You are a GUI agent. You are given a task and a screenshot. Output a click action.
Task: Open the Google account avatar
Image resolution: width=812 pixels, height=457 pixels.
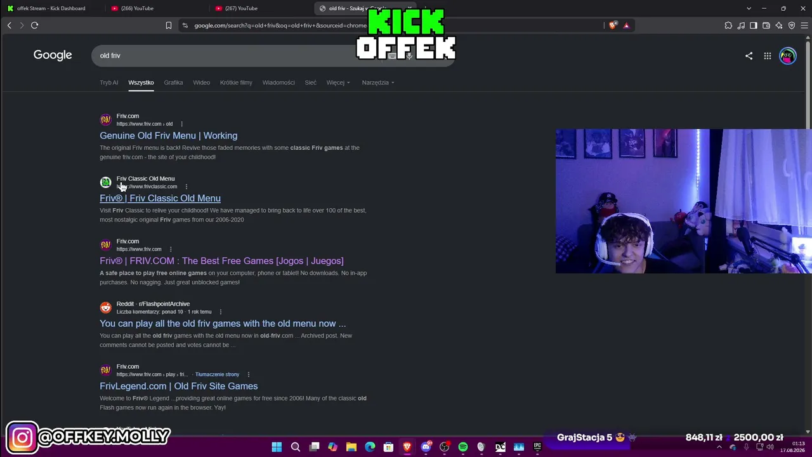[x=788, y=56]
